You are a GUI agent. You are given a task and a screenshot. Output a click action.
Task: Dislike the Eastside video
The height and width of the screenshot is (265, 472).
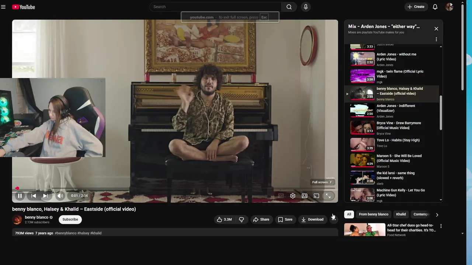coord(242,219)
